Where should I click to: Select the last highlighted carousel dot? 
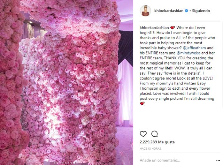point(74,163)
